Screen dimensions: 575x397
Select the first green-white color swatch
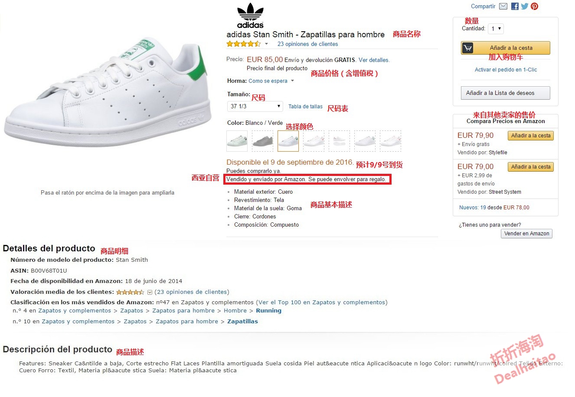point(237,141)
